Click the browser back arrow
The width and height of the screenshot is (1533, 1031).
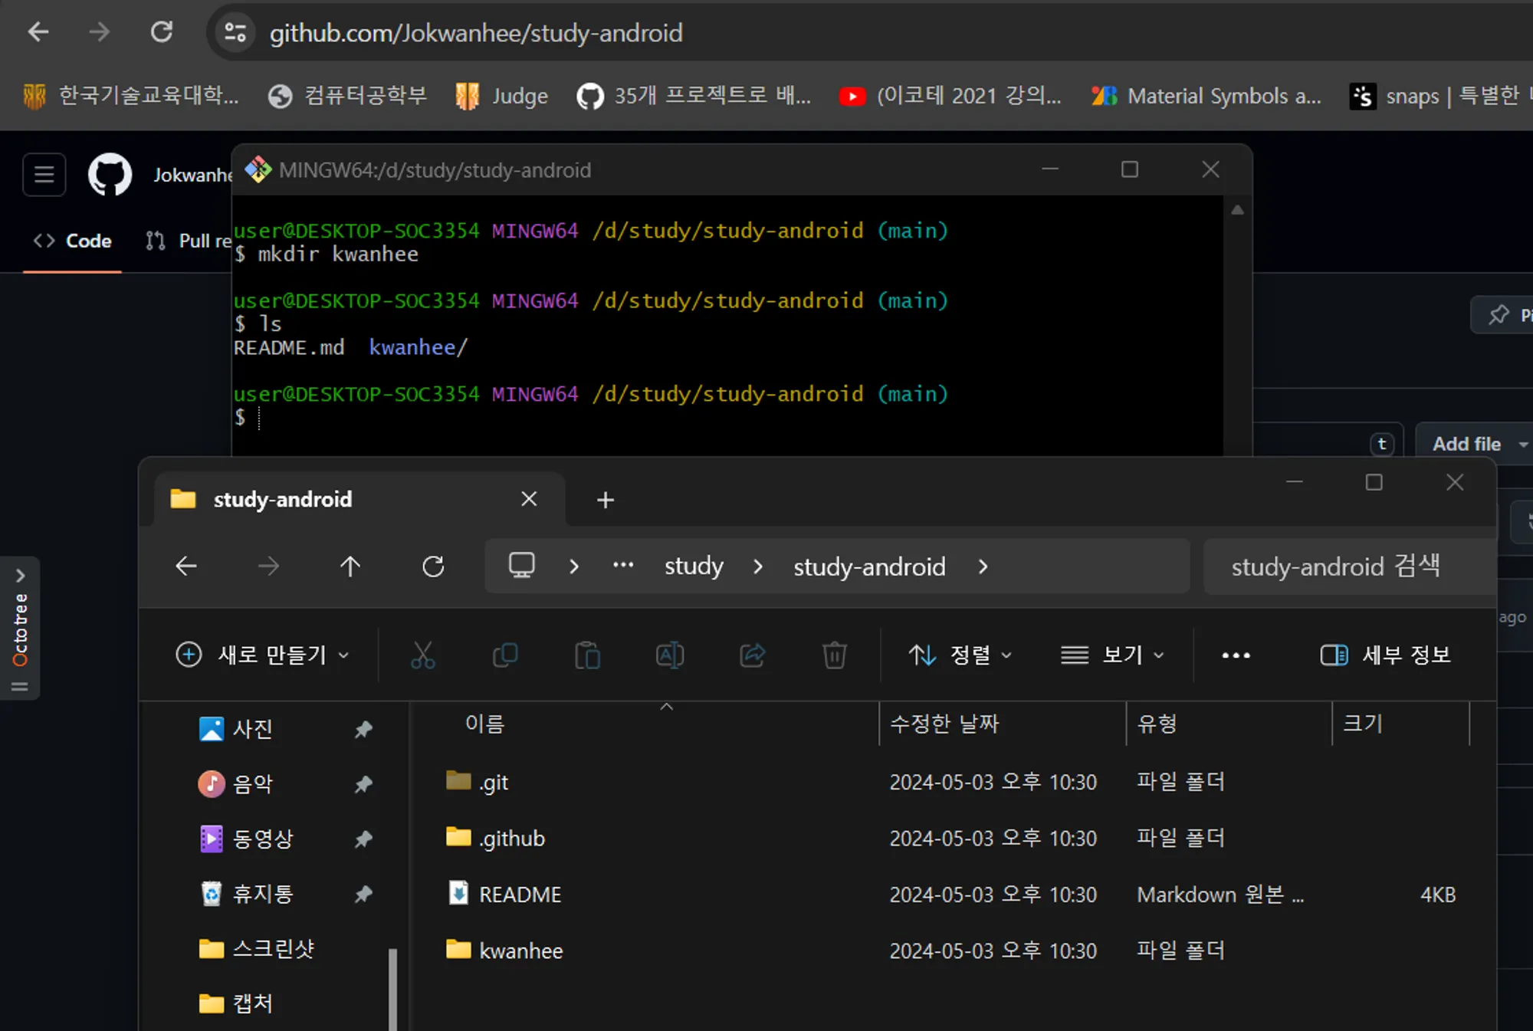[38, 32]
